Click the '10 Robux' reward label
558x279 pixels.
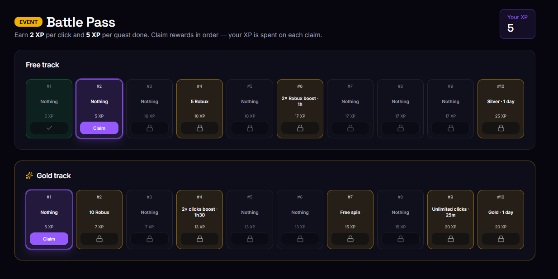(x=99, y=213)
